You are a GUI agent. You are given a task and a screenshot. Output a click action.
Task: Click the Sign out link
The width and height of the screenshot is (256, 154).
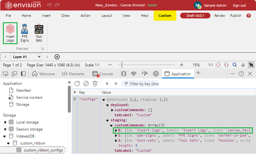tap(239, 5)
